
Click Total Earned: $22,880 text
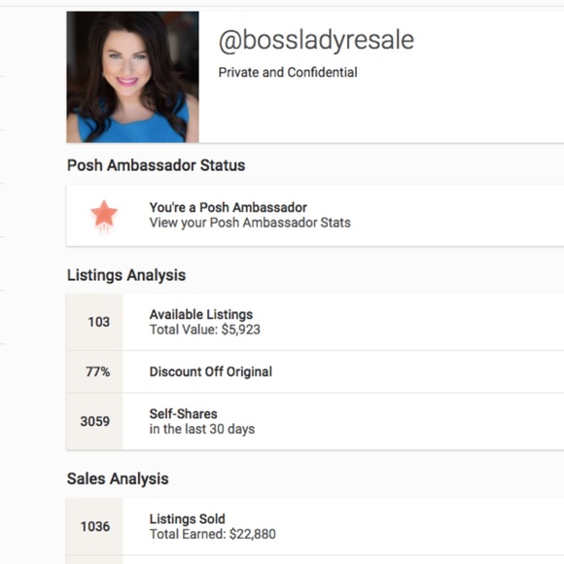(213, 534)
